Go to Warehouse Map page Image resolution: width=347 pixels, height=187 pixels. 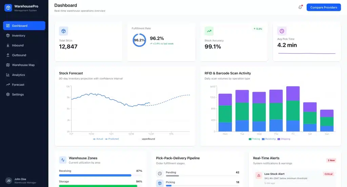[x=23, y=65]
